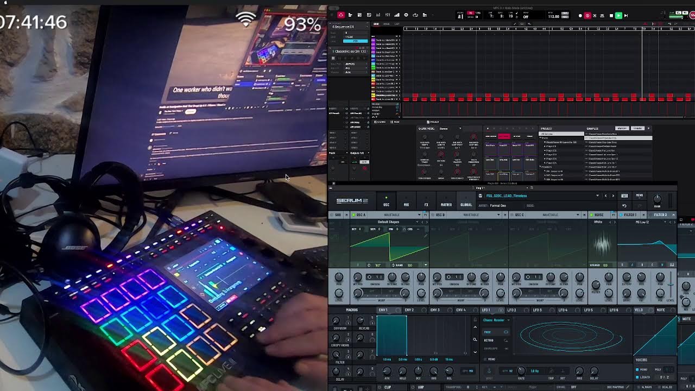
Task: Set the MPC tempo 112.00 field
Action: click(x=553, y=17)
